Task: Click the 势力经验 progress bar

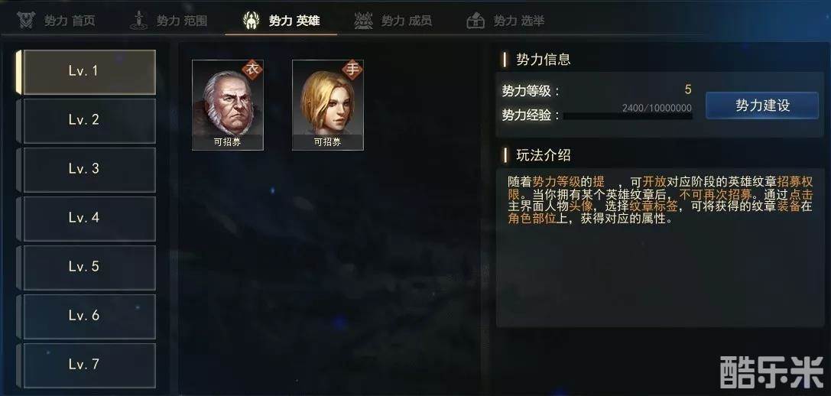Action: [628, 115]
